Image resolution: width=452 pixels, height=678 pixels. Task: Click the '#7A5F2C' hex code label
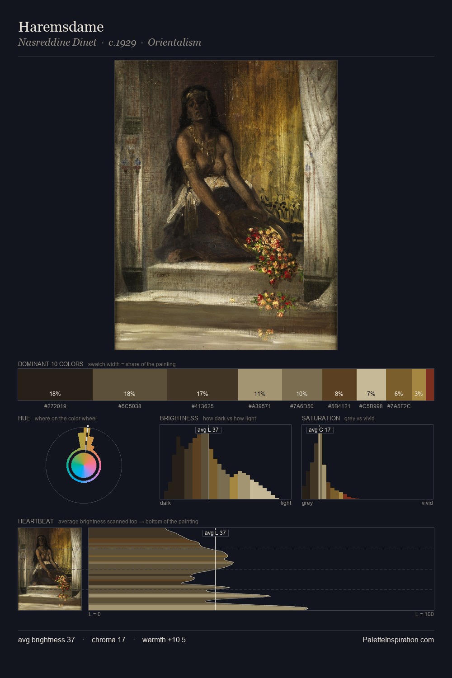pyautogui.click(x=399, y=406)
